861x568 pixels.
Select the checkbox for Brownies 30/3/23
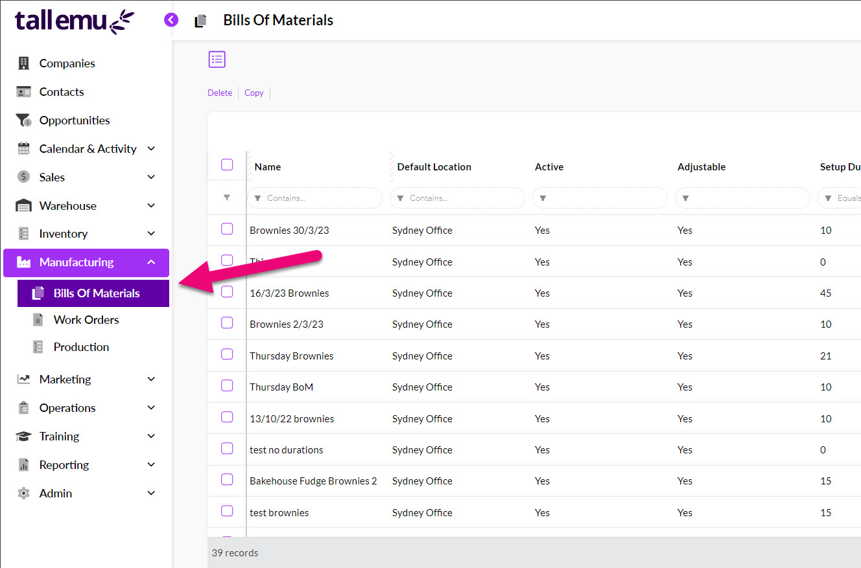[227, 229]
